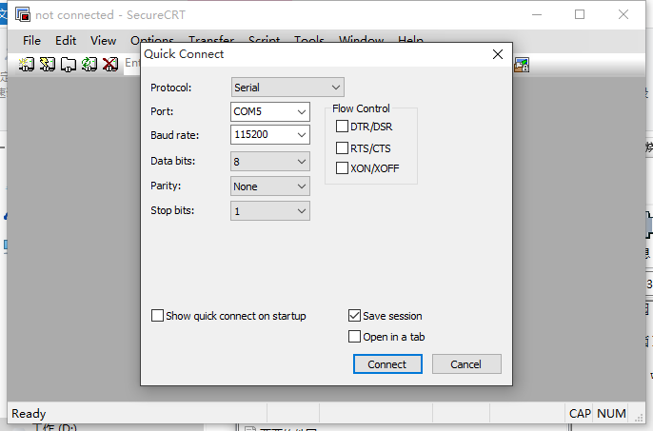
Task: Click the SecureCRT application icon in title bar
Action: (23, 14)
